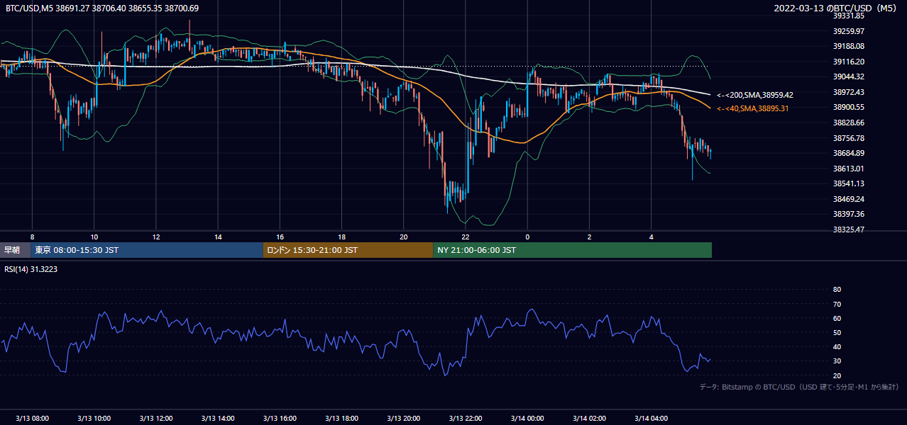Click price axis value 38684.89
This screenshot has width=907, height=425.
(x=848, y=153)
